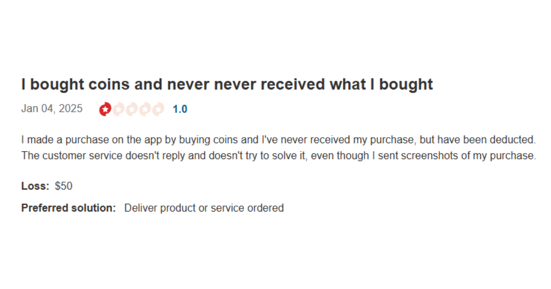
Task: Click the $50 loss amount
Action: [x=64, y=186]
